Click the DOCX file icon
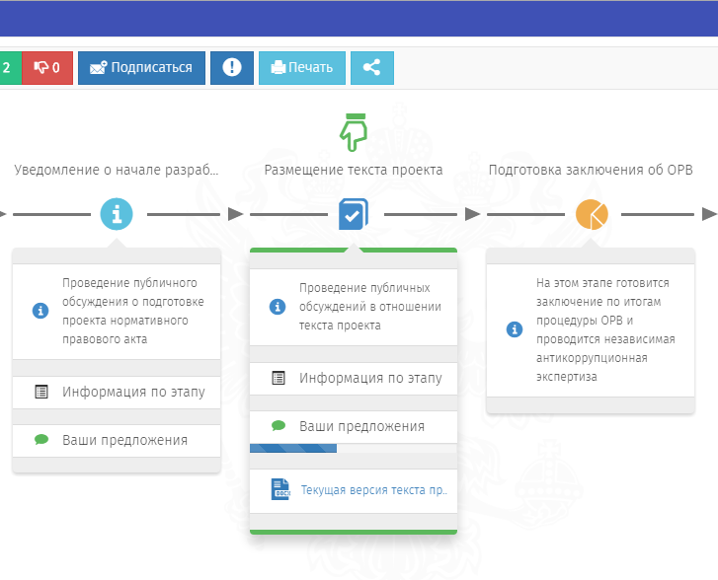Image resolution: width=718 pixels, height=580 pixels. pyautogui.click(x=280, y=489)
